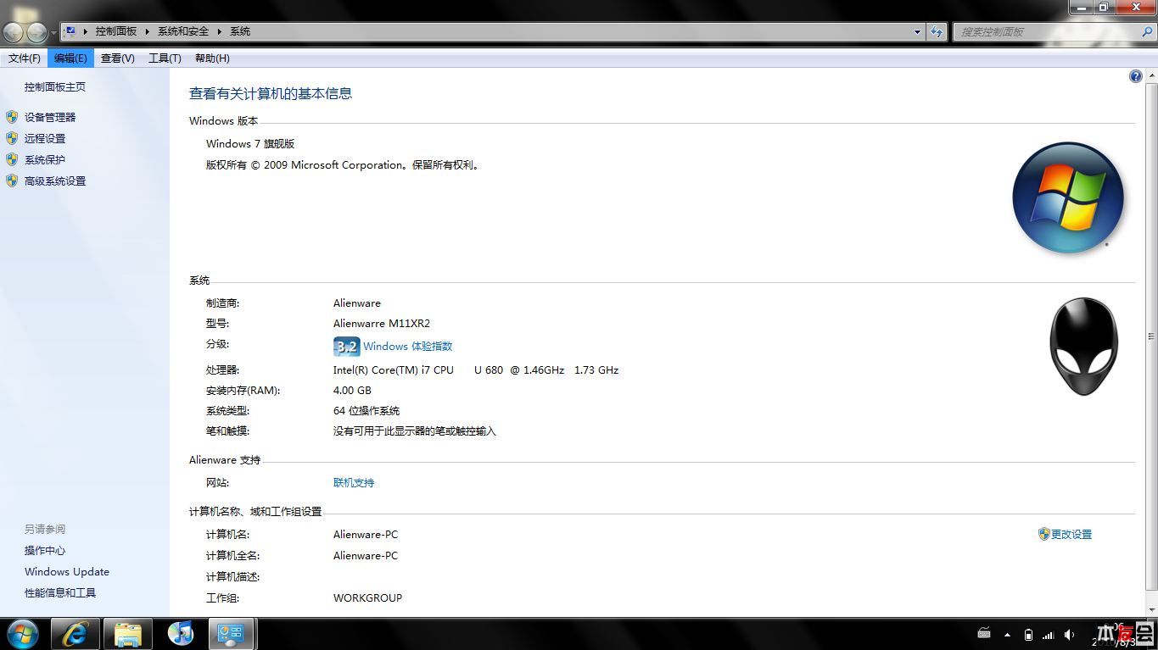Open the 文件(F) menu
1158x650 pixels.
pyautogui.click(x=25, y=58)
